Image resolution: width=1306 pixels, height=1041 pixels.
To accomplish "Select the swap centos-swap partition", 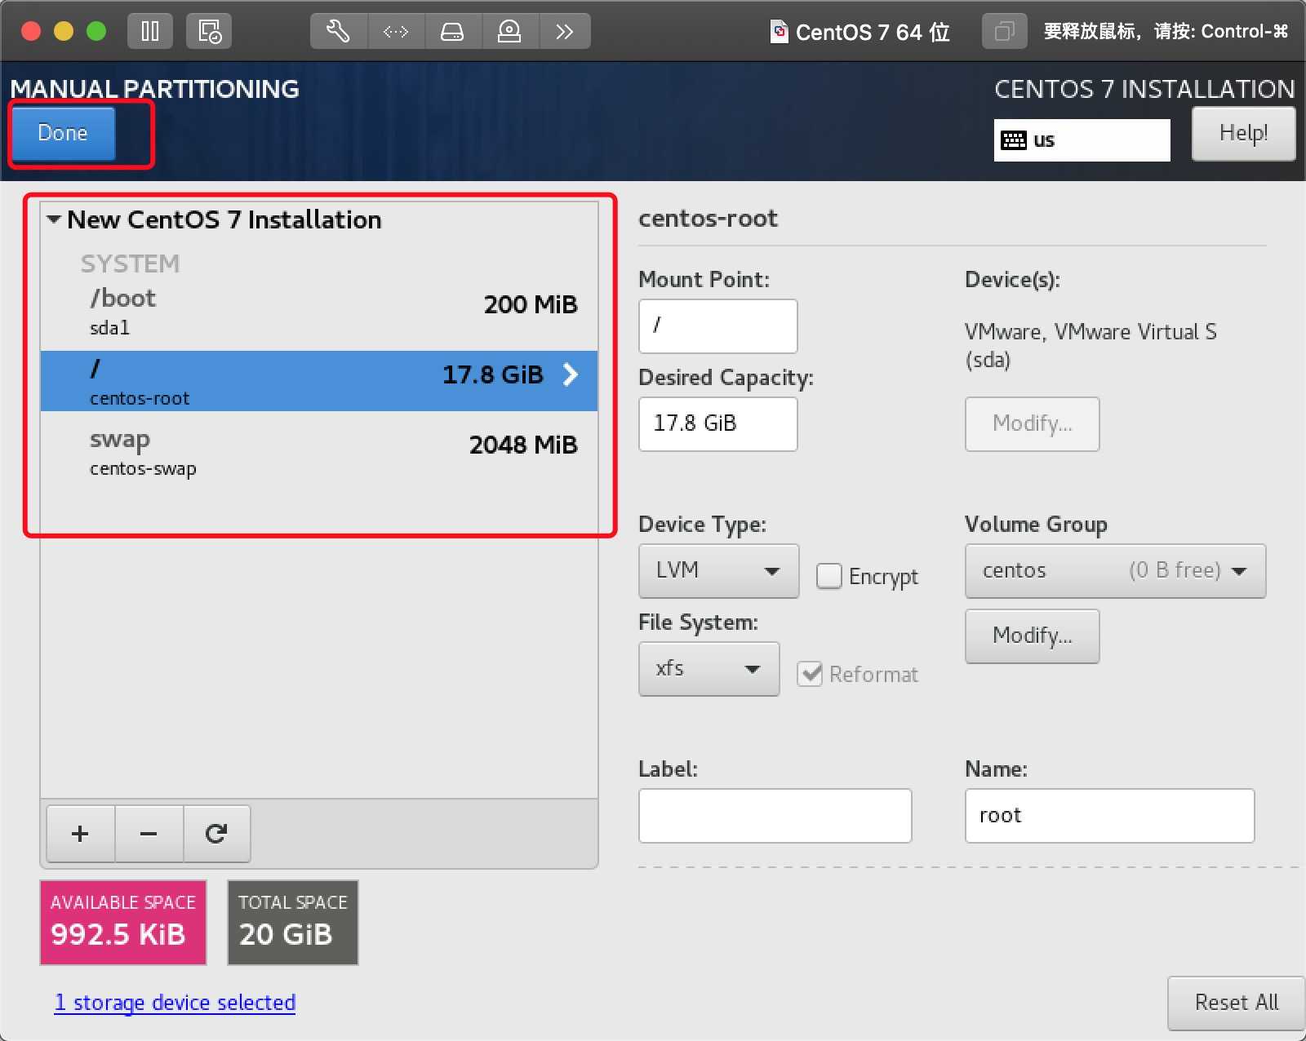I will 319,451.
